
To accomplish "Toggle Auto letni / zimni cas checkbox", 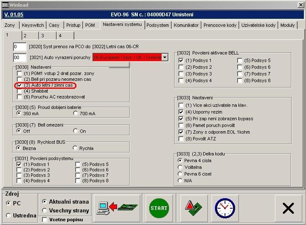I will point(20,85).
